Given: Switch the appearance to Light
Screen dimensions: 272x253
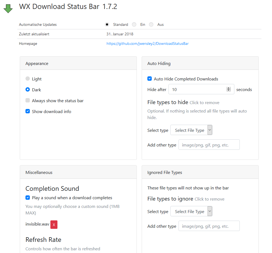Looking at the screenshot, I should pos(27,79).
